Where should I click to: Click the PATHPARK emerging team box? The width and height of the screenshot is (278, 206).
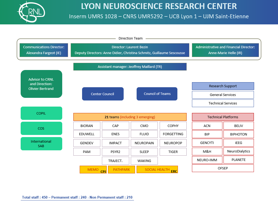click(x=122, y=170)
